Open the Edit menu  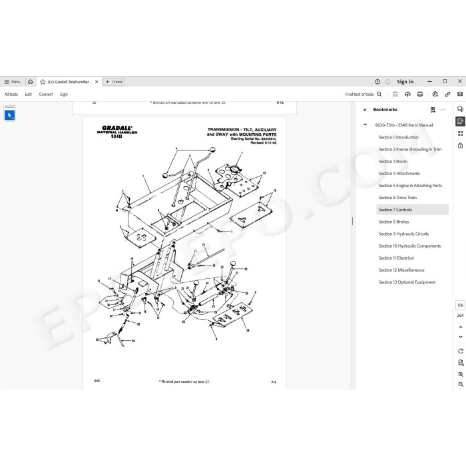(x=28, y=95)
